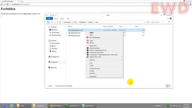Click the Explorer help question mark icon
The width and height of the screenshot is (192, 108).
171,19
